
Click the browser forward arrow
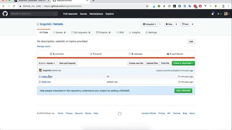tap(9, 6)
